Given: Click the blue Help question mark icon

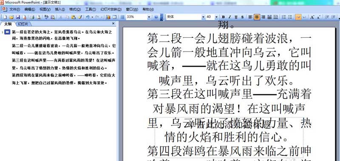Looking at the screenshot, I should 156,17.
